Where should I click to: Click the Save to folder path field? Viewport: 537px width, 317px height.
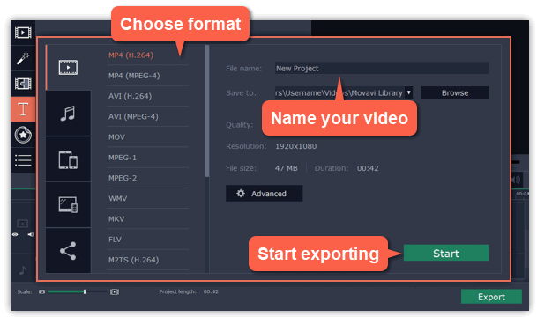tap(339, 92)
